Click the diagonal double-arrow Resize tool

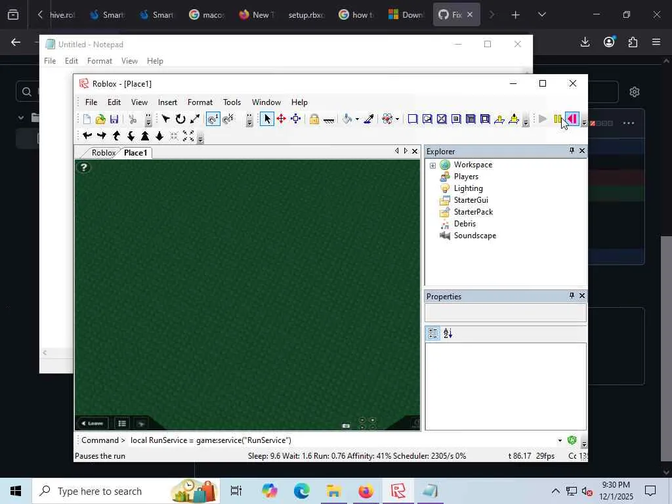pos(195,119)
